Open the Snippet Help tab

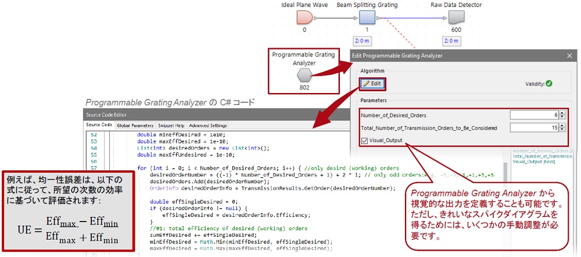click(x=171, y=126)
